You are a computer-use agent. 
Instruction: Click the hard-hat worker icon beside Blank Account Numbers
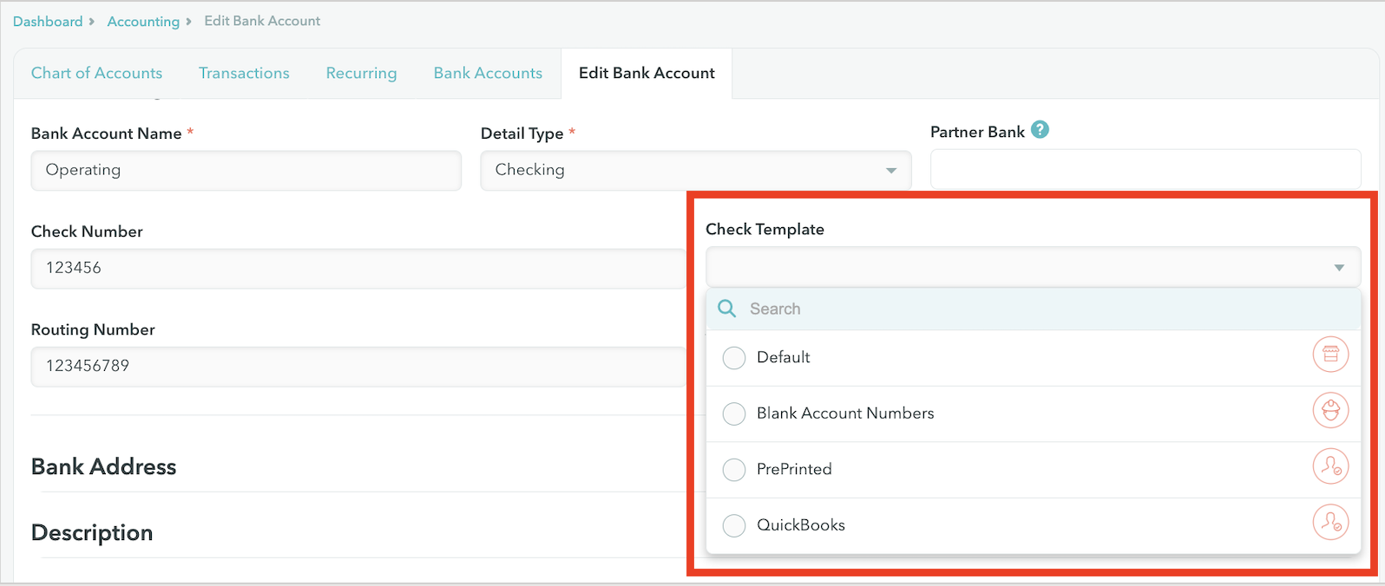tap(1330, 410)
